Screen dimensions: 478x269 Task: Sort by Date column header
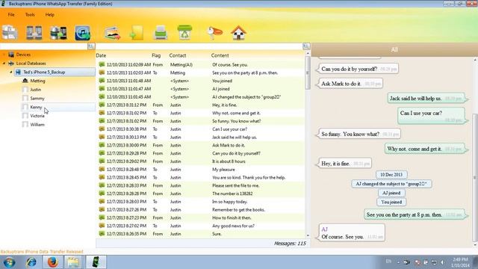[x=101, y=55]
